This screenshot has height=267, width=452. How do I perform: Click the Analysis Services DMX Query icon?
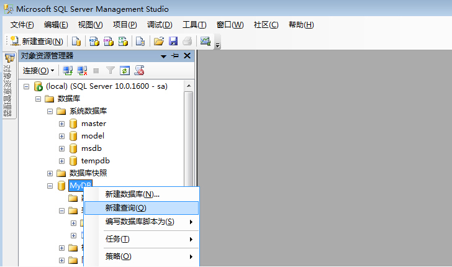pos(109,41)
